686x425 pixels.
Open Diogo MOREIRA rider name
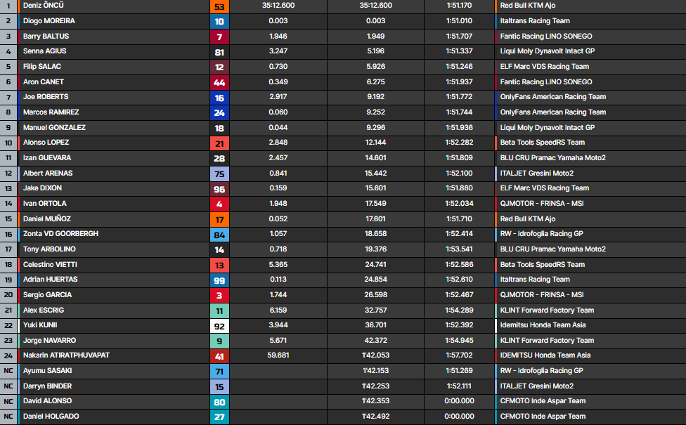pyautogui.click(x=48, y=21)
